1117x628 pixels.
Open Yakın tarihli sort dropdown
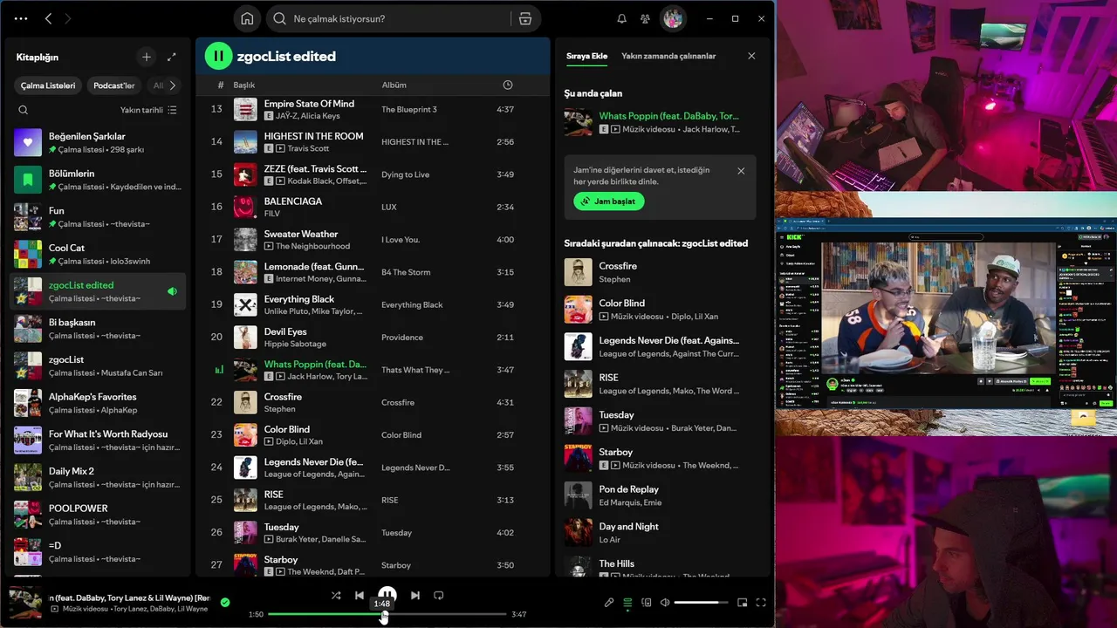pos(148,110)
